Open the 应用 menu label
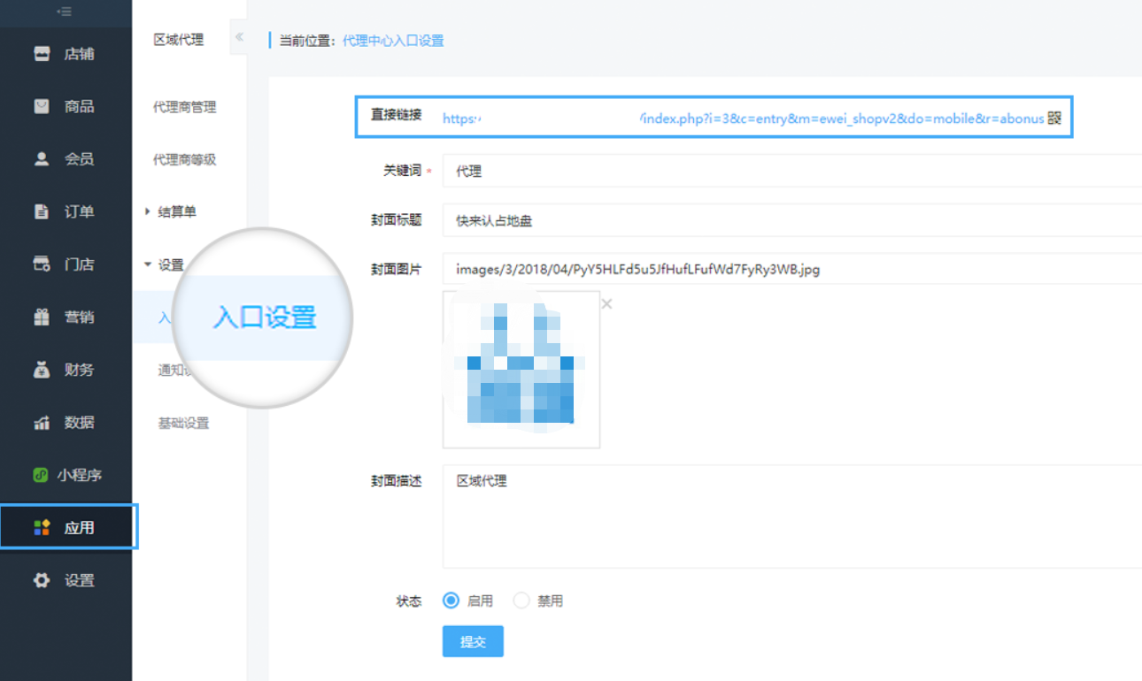This screenshot has height=681, width=1142. 79,528
